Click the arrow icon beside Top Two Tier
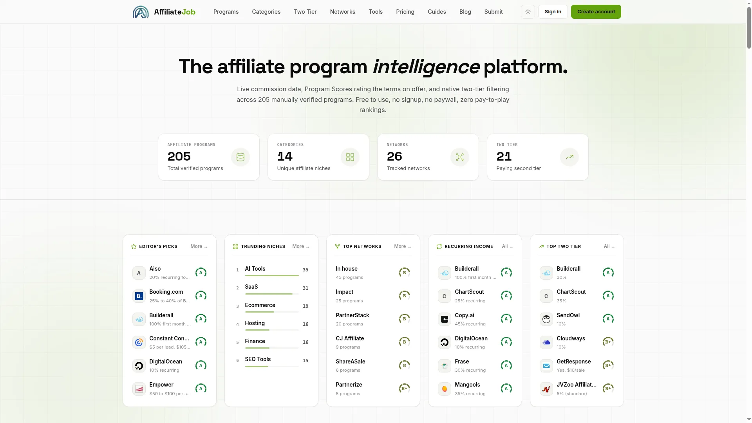Image resolution: width=752 pixels, height=423 pixels. (541, 247)
